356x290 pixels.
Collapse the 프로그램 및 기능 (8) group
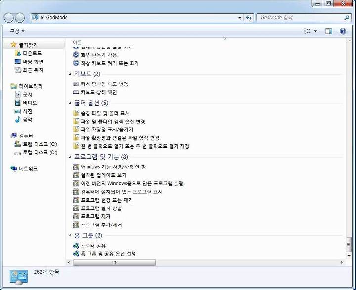(x=70, y=157)
